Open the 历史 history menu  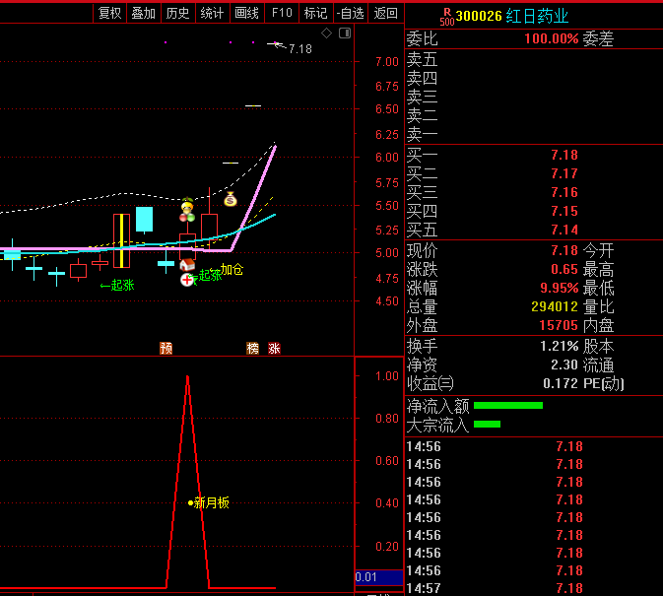click(177, 13)
